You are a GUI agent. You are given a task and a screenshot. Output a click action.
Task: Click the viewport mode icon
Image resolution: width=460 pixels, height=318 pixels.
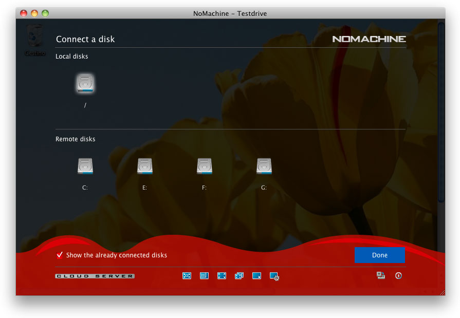204,276
